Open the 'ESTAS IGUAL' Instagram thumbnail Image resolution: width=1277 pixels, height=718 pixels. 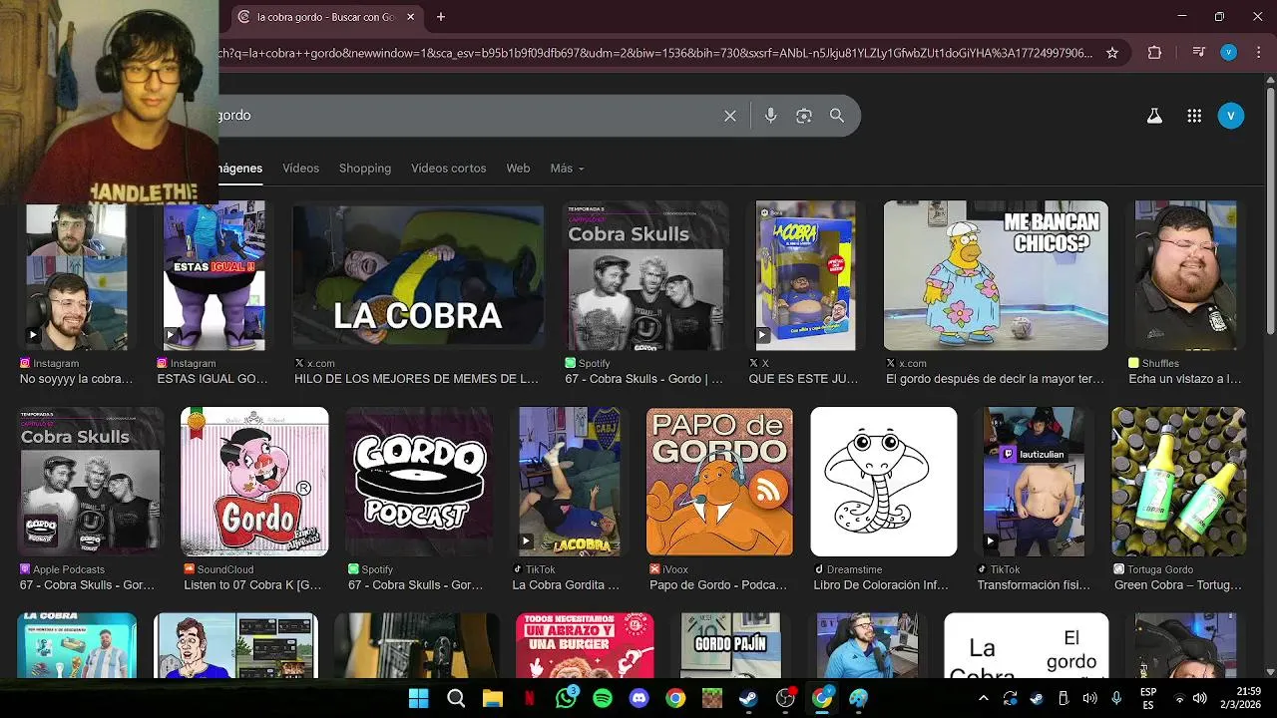coord(214,275)
